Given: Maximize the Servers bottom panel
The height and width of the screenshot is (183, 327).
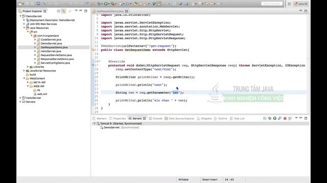Looking at the screenshot, I should point(306,118).
